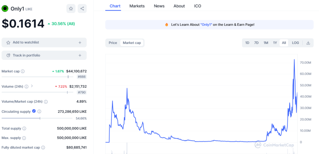Switch the chart to Price view

[113, 43]
